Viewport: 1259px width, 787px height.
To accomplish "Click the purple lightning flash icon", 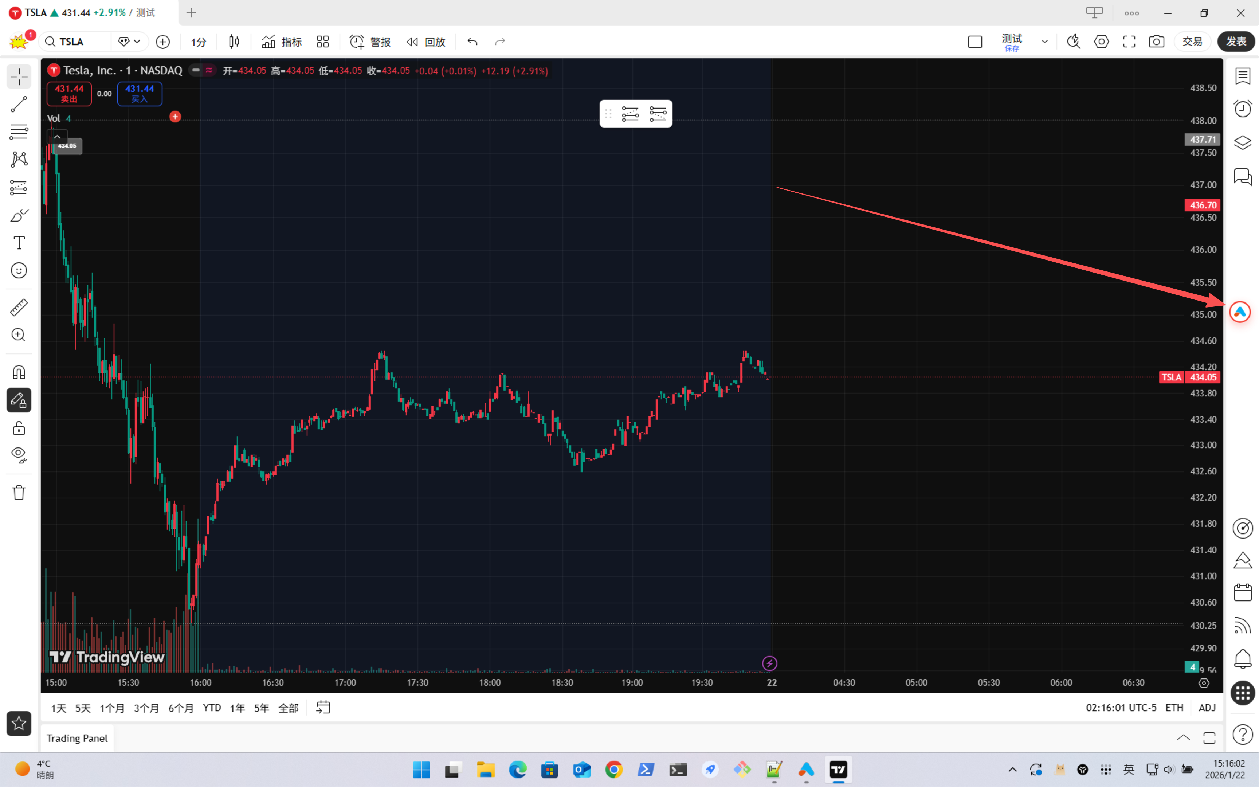I will [x=769, y=663].
